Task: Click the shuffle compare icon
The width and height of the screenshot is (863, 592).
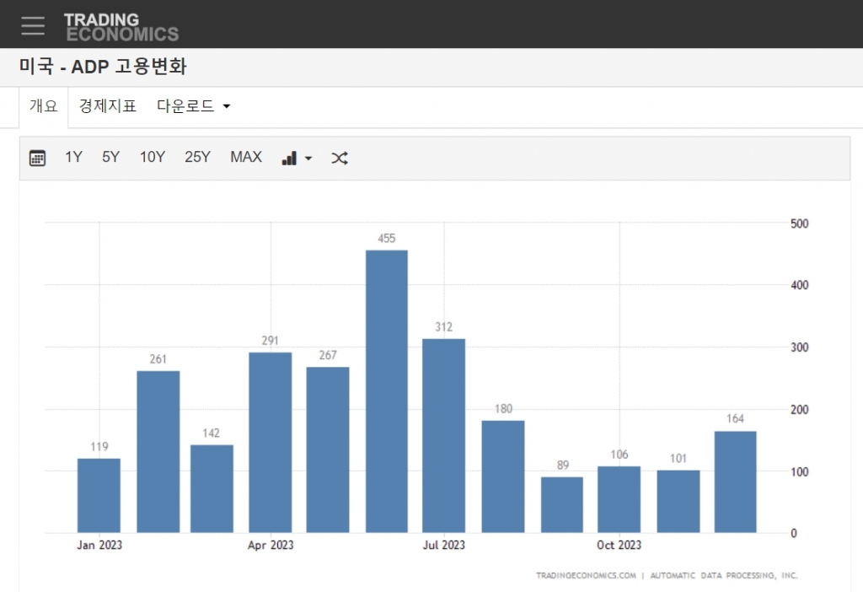Action: click(x=339, y=158)
